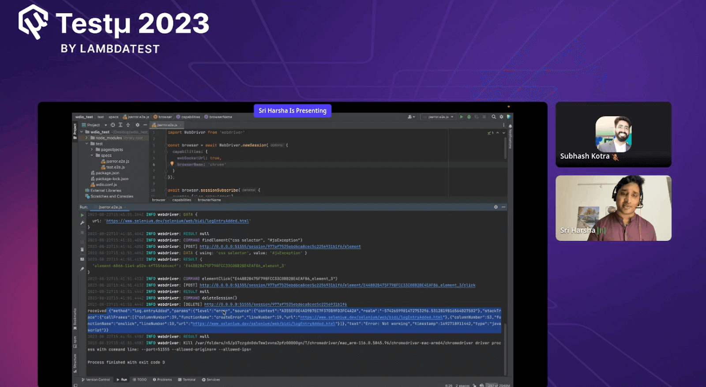Image resolution: width=706 pixels, height=387 pixels.
Task: Select External Libraries in the project tree
Action: (x=103, y=190)
